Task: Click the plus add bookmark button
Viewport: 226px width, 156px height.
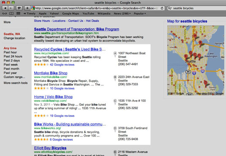Action: pos(27,8)
